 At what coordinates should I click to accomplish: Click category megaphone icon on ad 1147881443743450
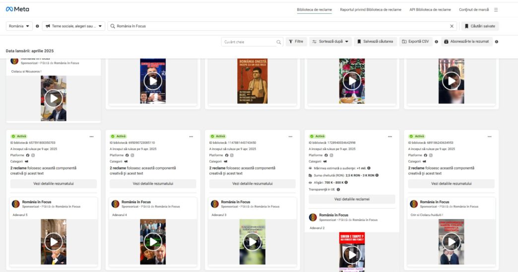[226, 162]
